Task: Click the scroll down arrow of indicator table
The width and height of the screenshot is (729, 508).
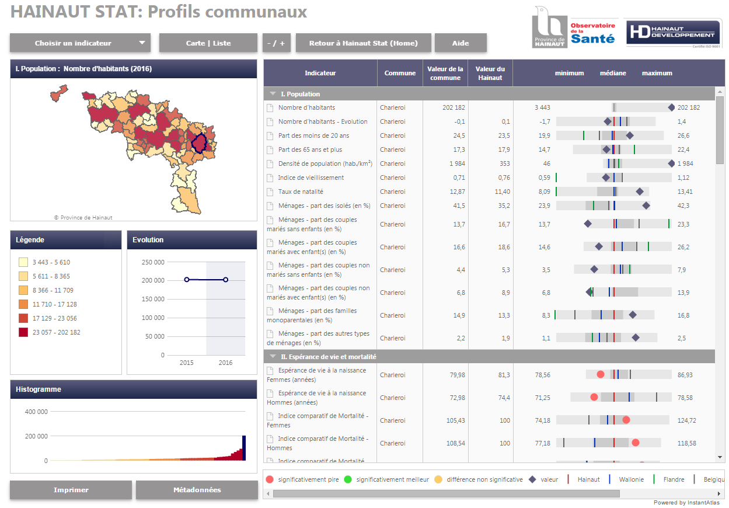Action: point(720,457)
